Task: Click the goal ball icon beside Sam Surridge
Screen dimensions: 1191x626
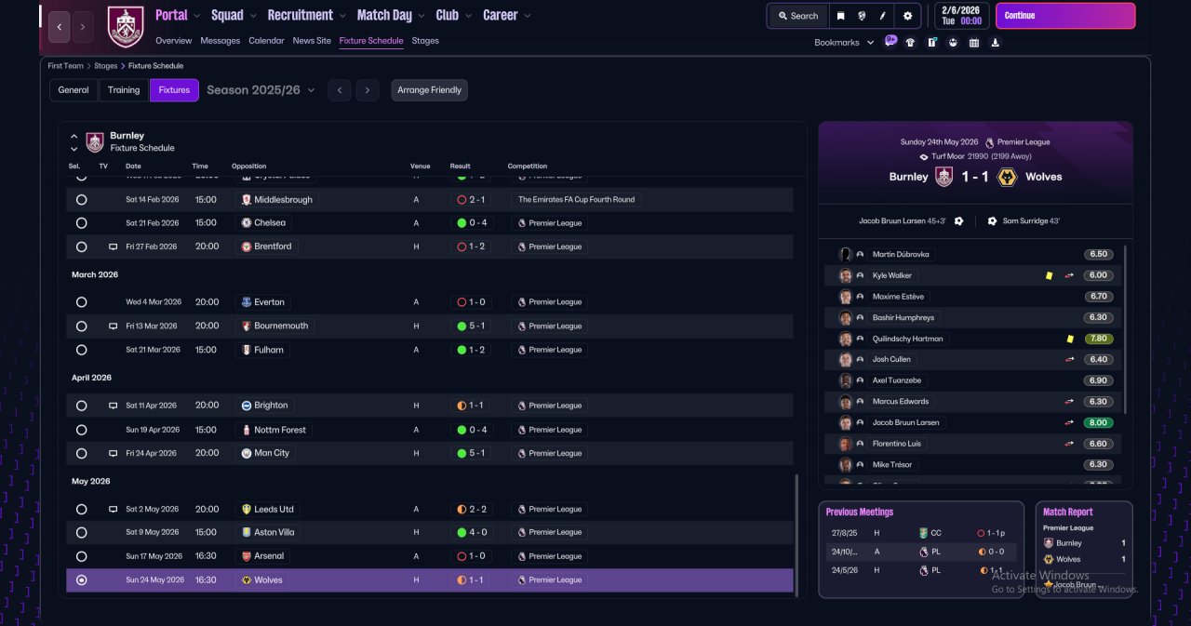Action: coord(992,221)
